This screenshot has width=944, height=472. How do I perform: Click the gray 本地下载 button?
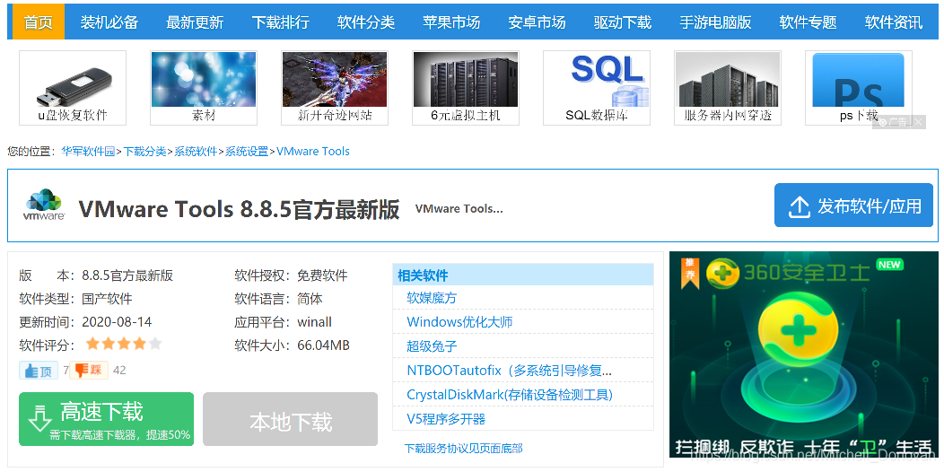tap(290, 419)
